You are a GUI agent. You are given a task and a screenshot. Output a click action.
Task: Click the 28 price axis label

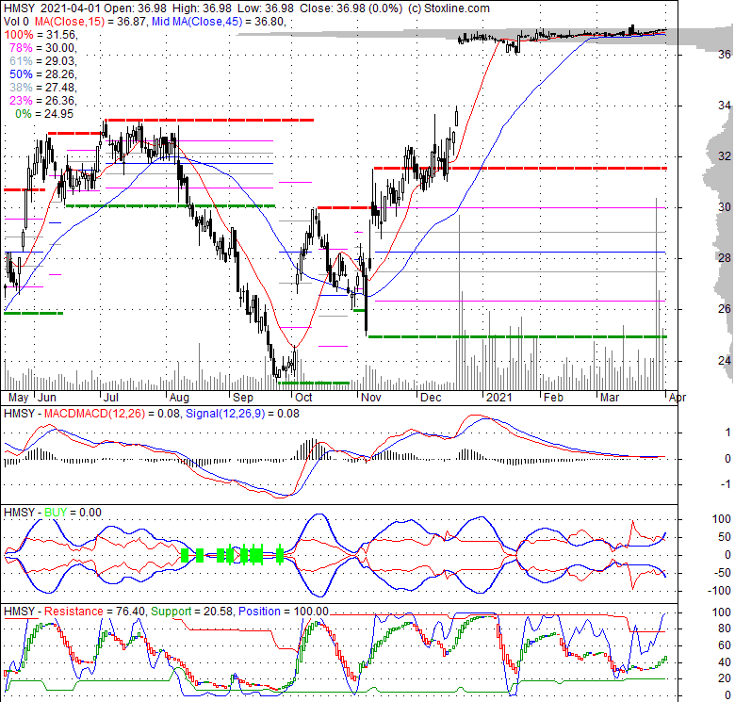pos(725,258)
